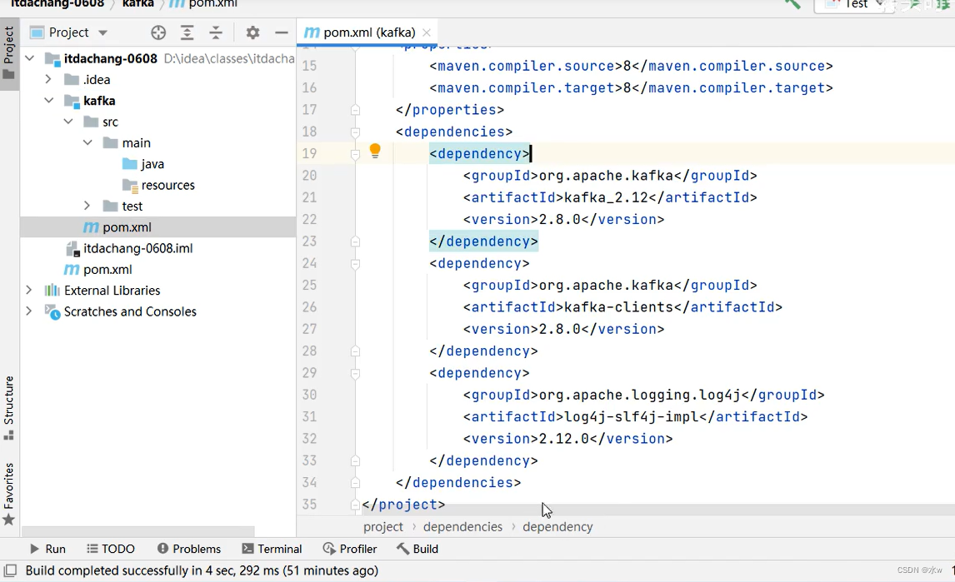
Task: Select the itdachang-0608.iml file
Action: [137, 248]
